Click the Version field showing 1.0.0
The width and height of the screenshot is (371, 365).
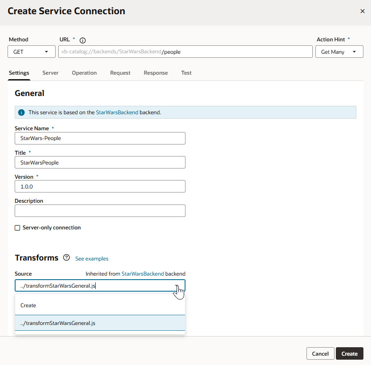(x=100, y=186)
